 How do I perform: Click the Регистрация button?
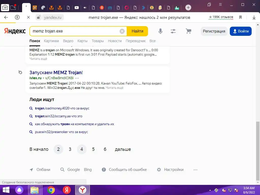[214, 31]
